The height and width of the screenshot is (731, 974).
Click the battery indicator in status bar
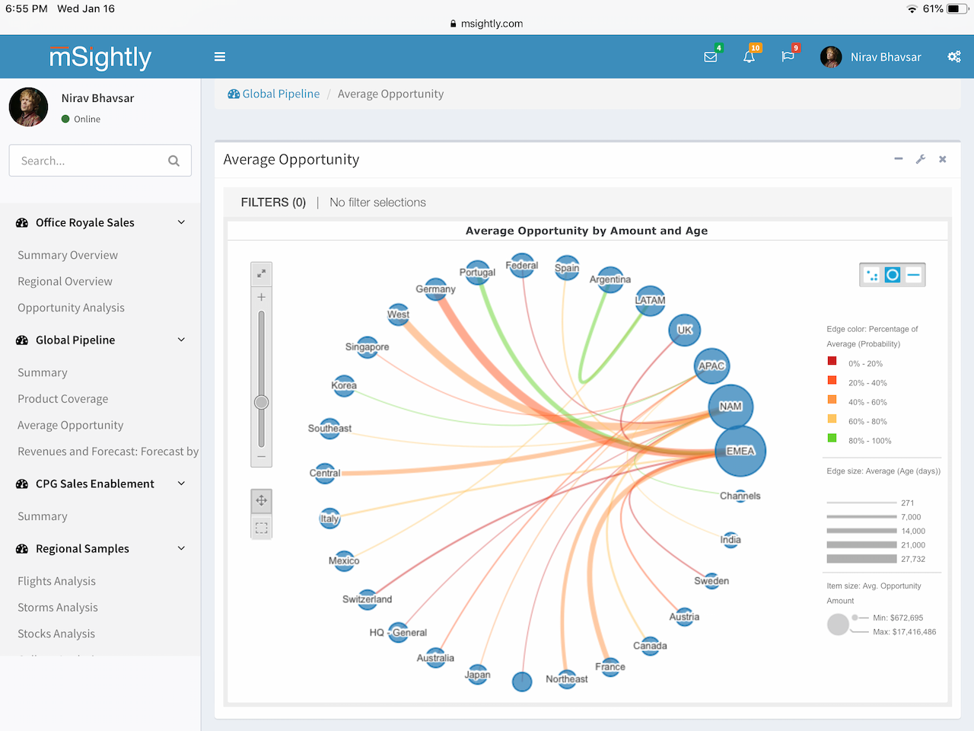[x=957, y=8]
